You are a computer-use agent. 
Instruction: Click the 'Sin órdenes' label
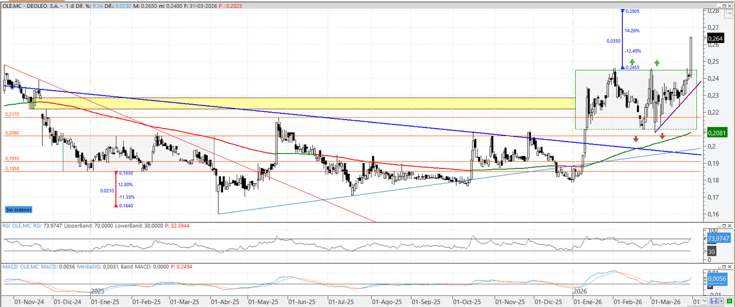pos(19,210)
